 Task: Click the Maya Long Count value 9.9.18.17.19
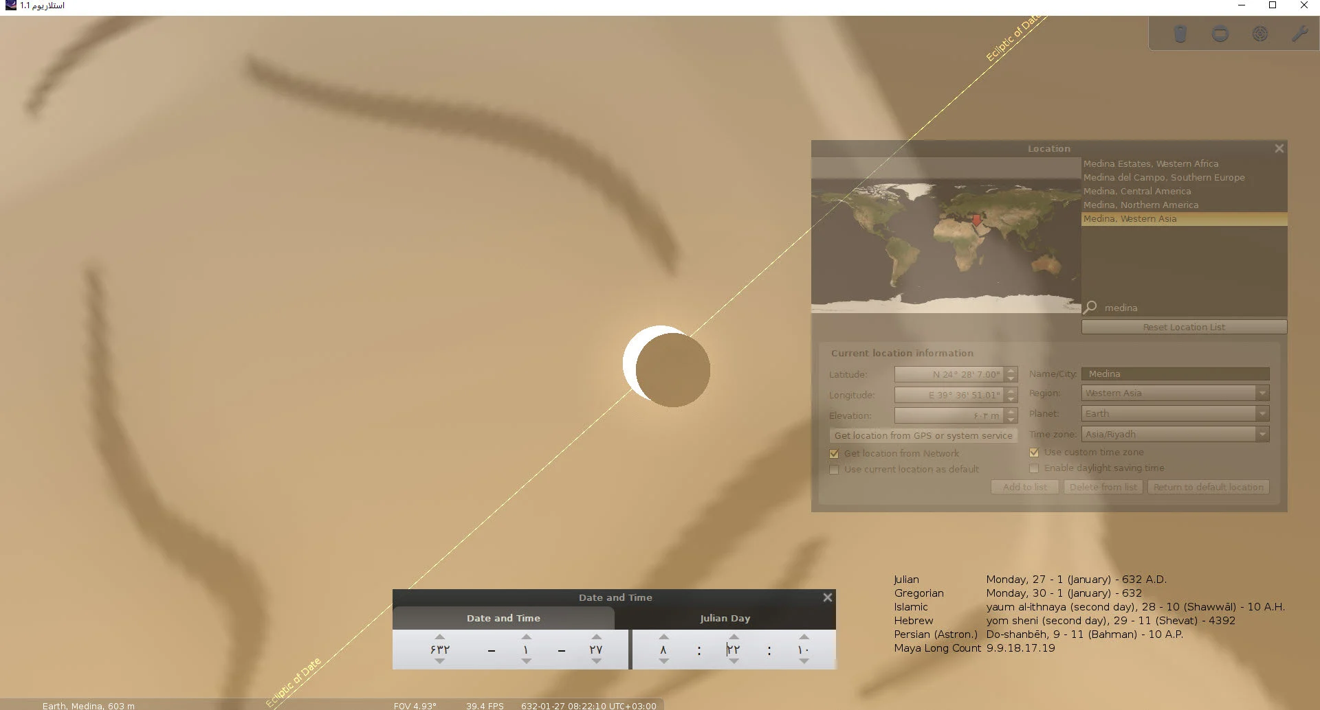click(1020, 648)
